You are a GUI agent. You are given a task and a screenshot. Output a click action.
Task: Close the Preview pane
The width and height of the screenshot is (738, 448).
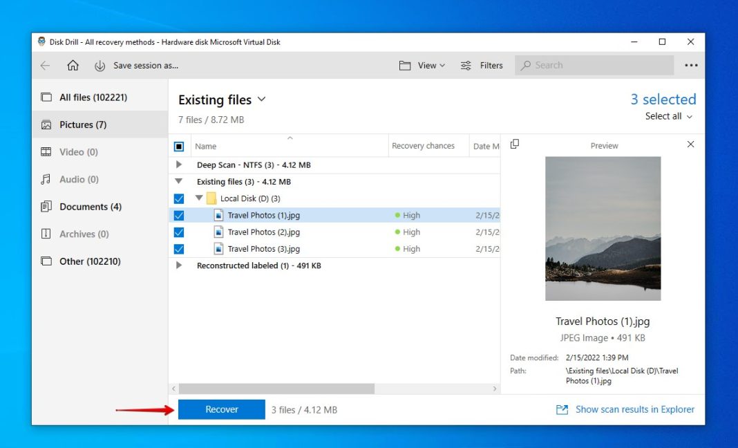(690, 144)
